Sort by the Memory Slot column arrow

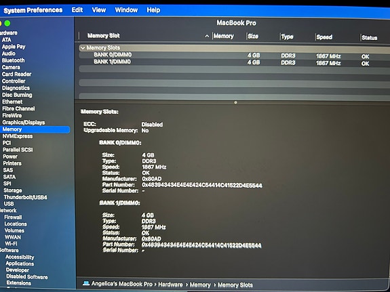click(x=207, y=37)
